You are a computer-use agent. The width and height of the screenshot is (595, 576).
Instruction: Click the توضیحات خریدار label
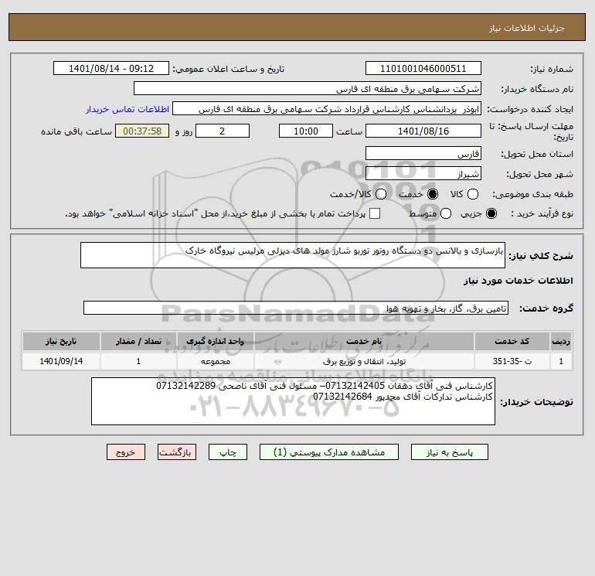tap(536, 402)
